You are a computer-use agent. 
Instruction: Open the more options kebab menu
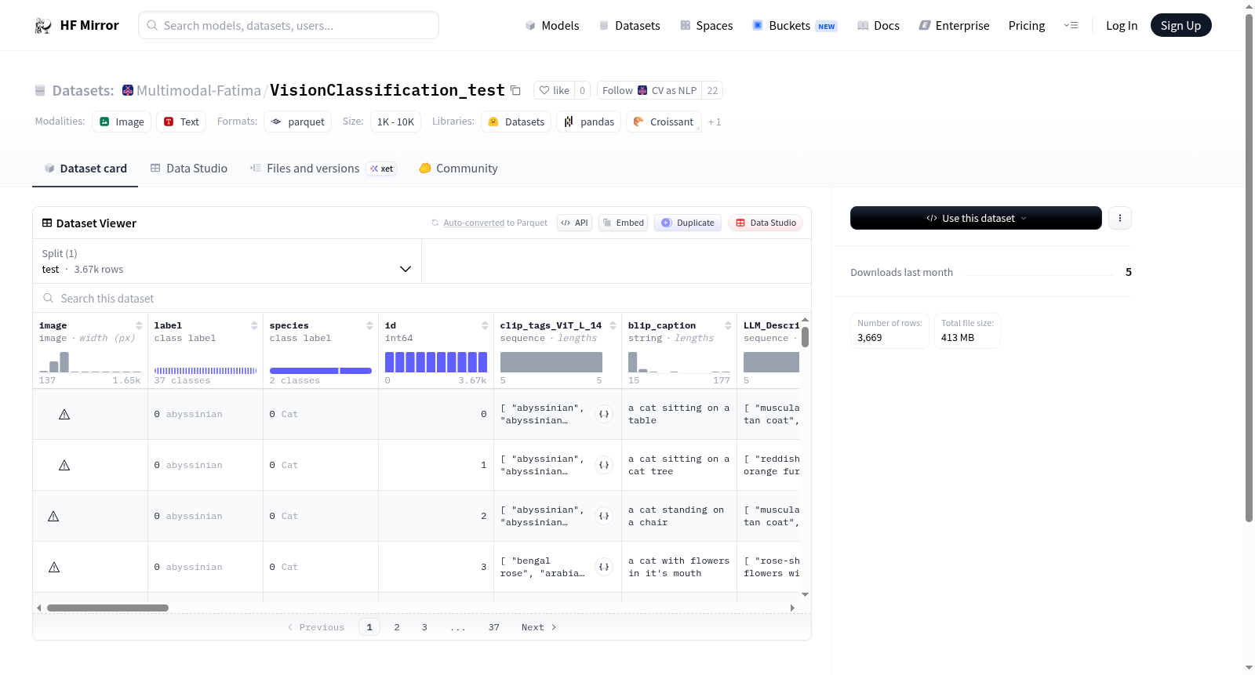1120,218
